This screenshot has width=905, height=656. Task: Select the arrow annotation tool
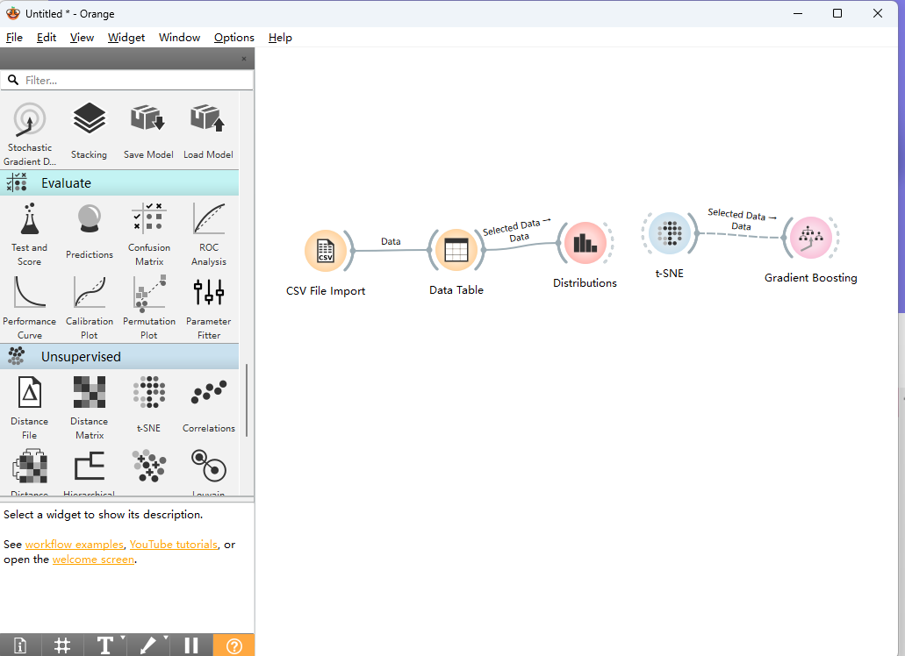tap(147, 645)
